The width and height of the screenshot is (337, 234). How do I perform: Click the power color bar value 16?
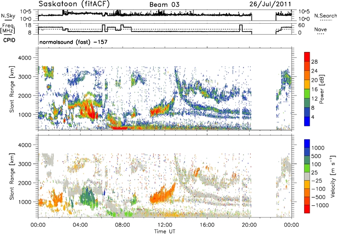[x=314, y=90]
